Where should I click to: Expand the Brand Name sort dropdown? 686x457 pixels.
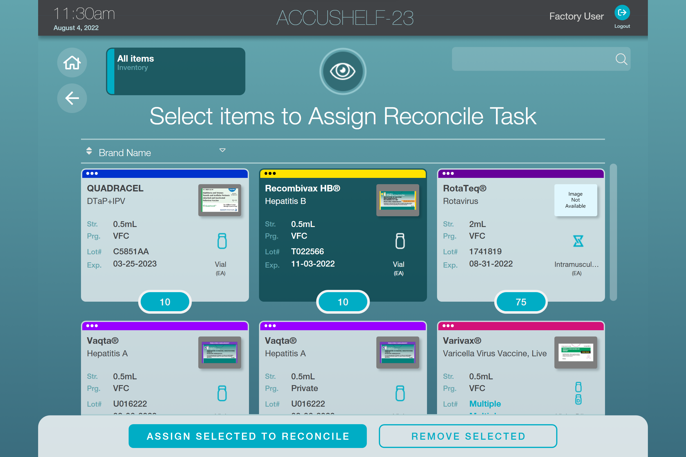[222, 150]
